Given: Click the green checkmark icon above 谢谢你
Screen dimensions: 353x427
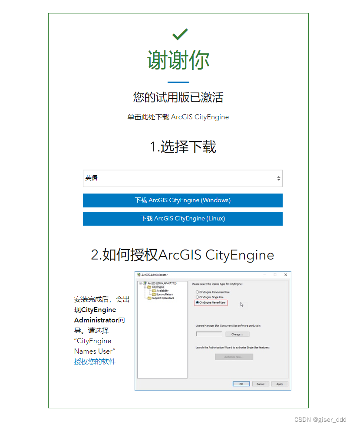Looking at the screenshot, I should [x=180, y=34].
